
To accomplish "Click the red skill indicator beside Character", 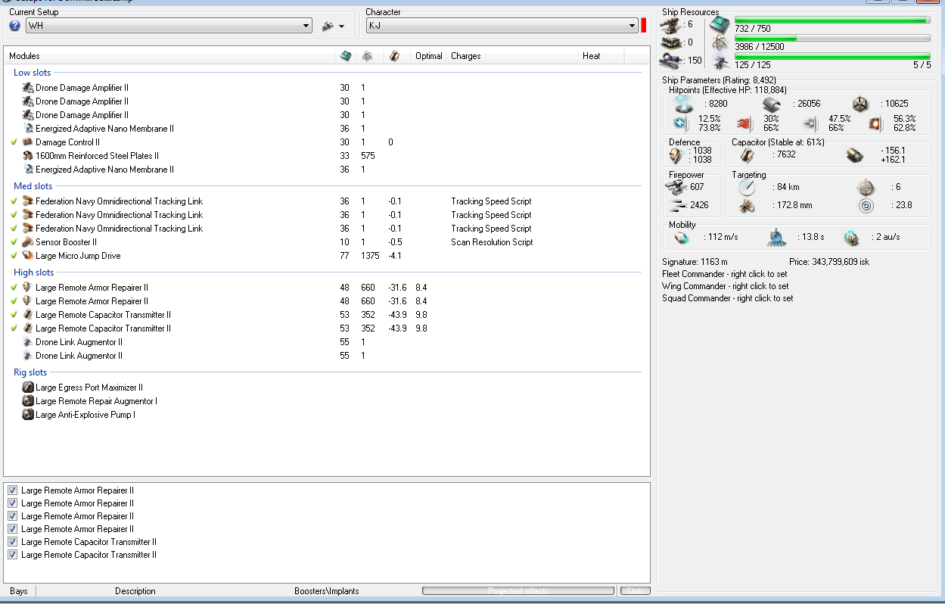I will (x=643, y=26).
